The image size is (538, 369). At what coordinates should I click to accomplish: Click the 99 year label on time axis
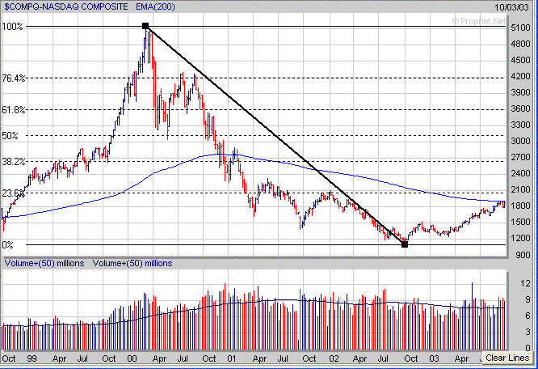(32, 358)
